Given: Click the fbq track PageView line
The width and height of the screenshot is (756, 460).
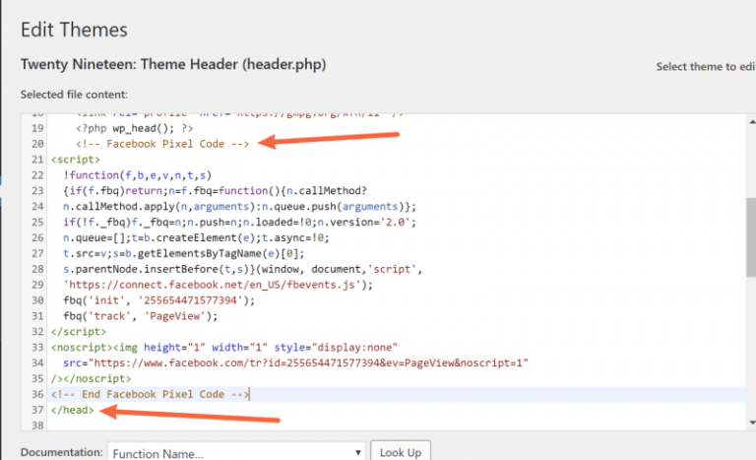Looking at the screenshot, I should pos(141,316).
